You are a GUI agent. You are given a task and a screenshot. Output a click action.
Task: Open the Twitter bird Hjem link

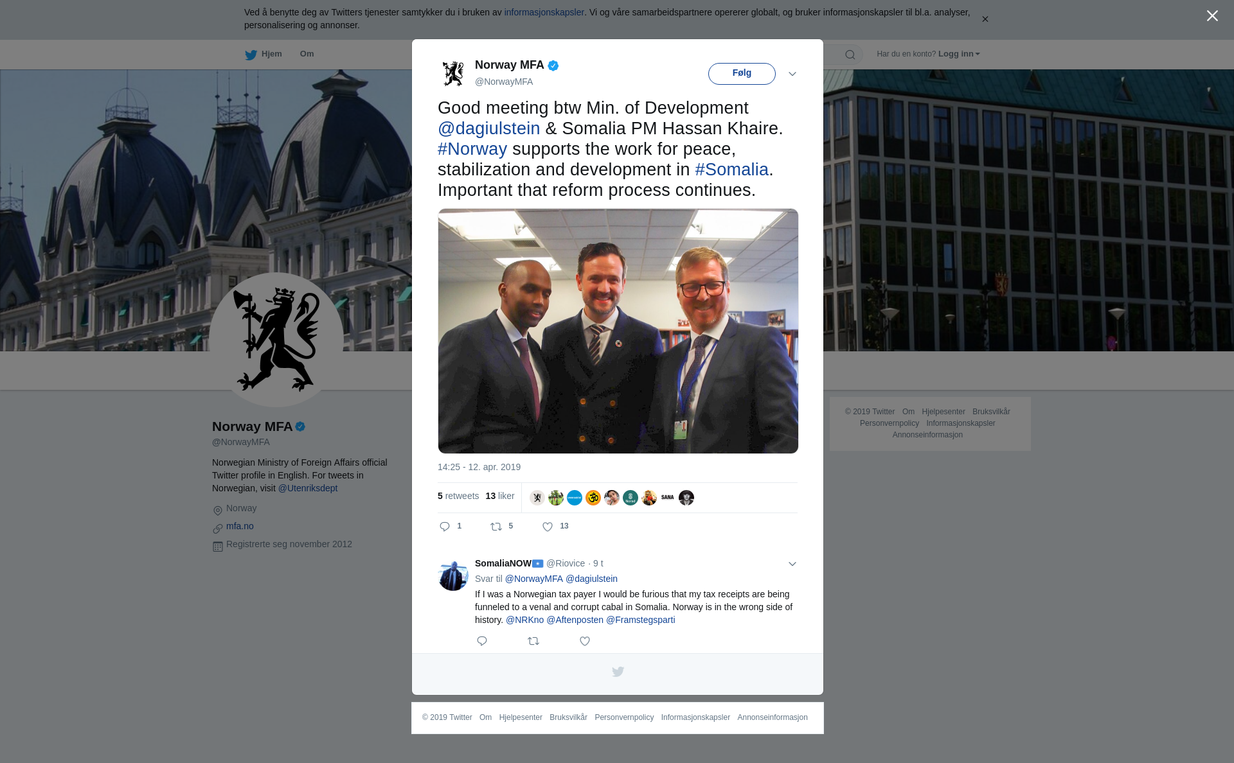click(264, 55)
